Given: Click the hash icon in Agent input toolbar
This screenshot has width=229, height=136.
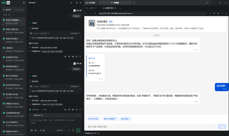Looking at the screenshot, I should coord(36,130).
